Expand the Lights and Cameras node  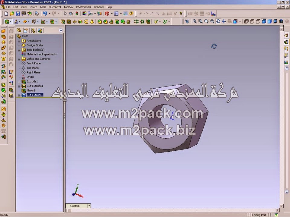pyautogui.click(x=19, y=59)
